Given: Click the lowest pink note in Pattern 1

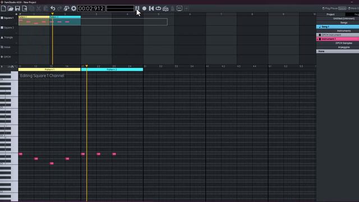Looking at the screenshot, I should pos(52,163).
